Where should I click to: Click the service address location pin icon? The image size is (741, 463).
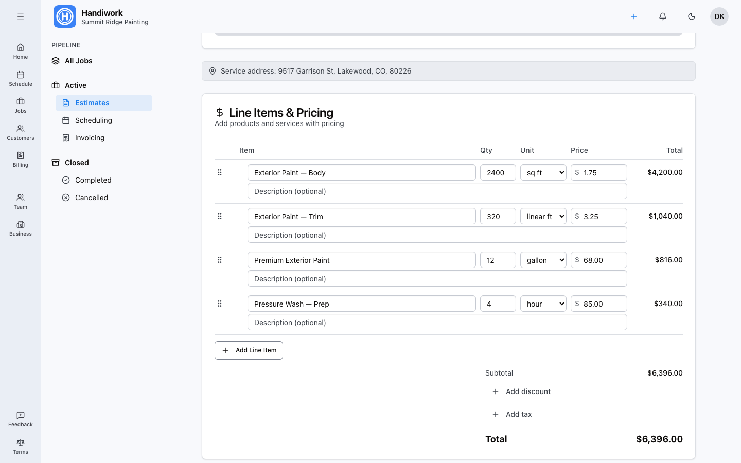coord(213,71)
